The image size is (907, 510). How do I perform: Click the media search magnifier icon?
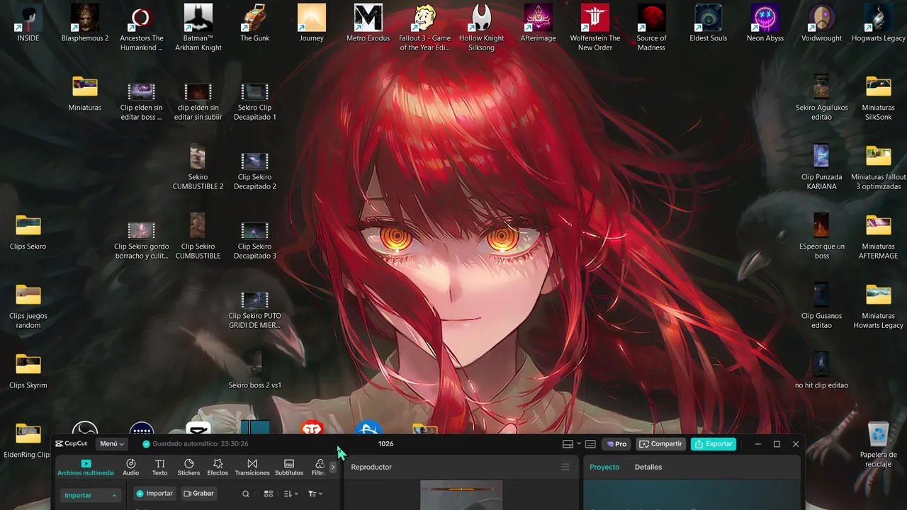coord(246,494)
